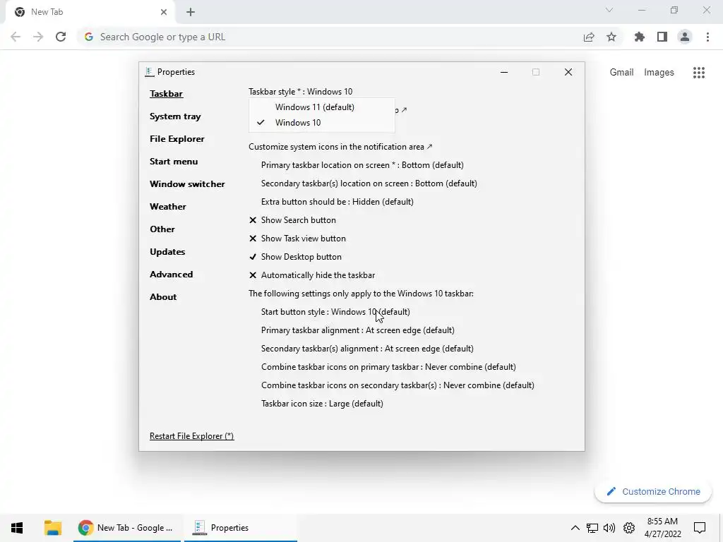Choose checked Windows 10 taskbar style
This screenshot has height=542, width=723.
click(322, 123)
